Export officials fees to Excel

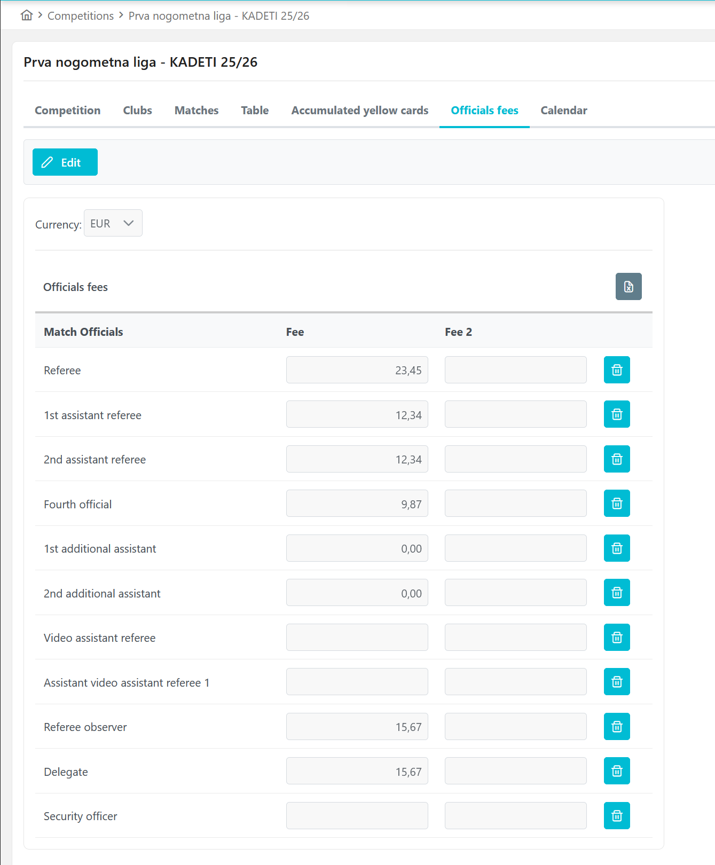628,287
